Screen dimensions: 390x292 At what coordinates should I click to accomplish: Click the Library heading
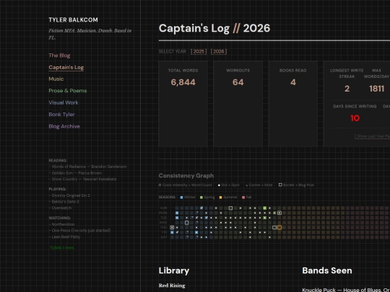(174, 270)
